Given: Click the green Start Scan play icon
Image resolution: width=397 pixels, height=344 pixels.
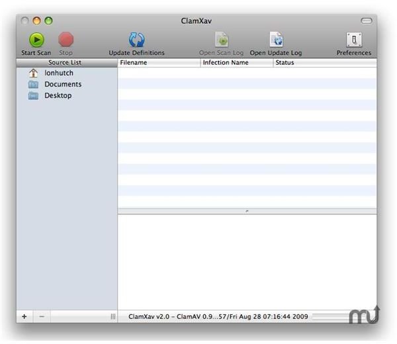Looking at the screenshot, I should 36,40.
